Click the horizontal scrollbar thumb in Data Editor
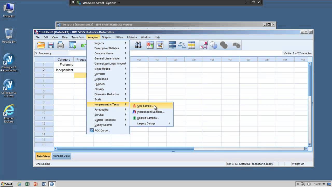This screenshot has width=332, height=187. point(126,149)
